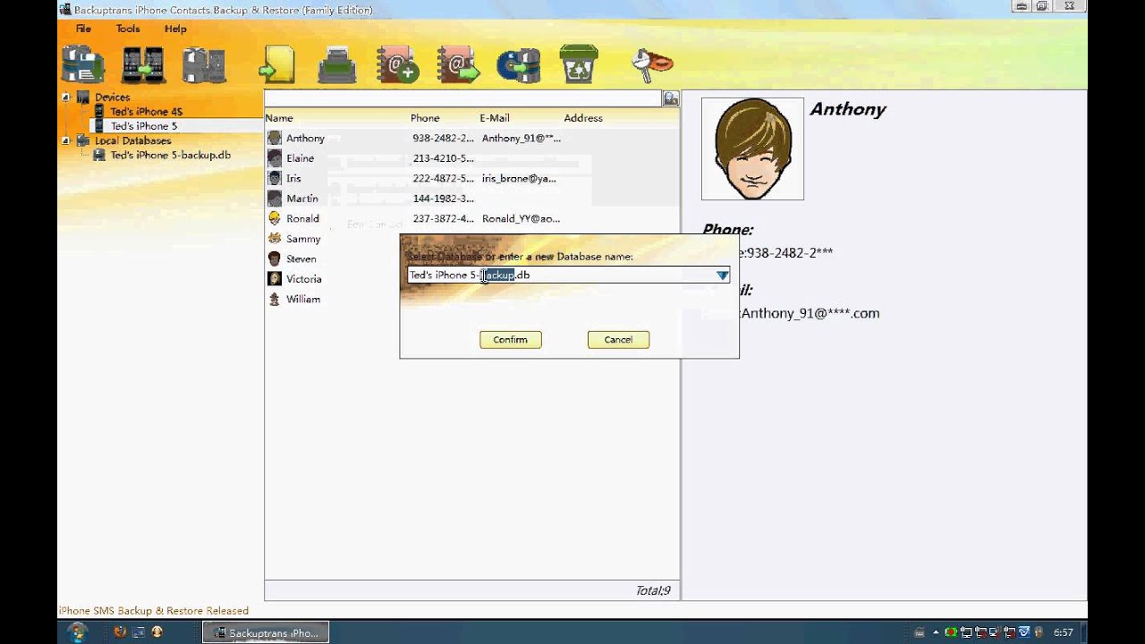Open the database name dropdown arrow
This screenshot has height=644, width=1145.
(722, 275)
